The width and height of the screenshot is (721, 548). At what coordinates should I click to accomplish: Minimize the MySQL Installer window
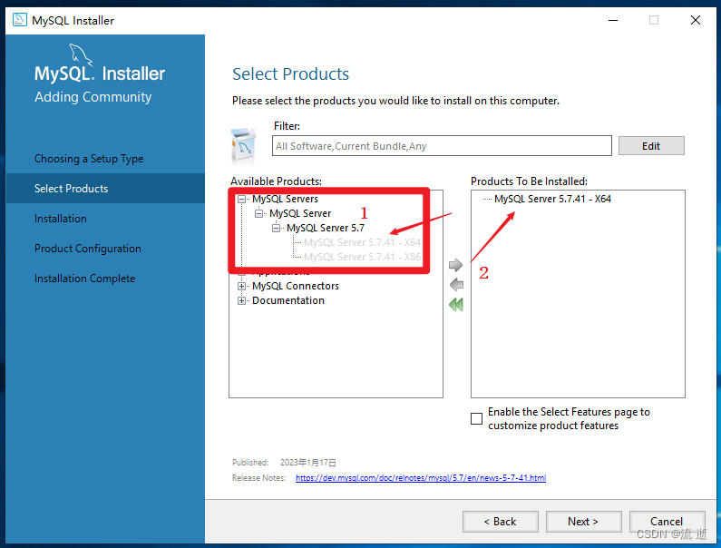tap(613, 20)
